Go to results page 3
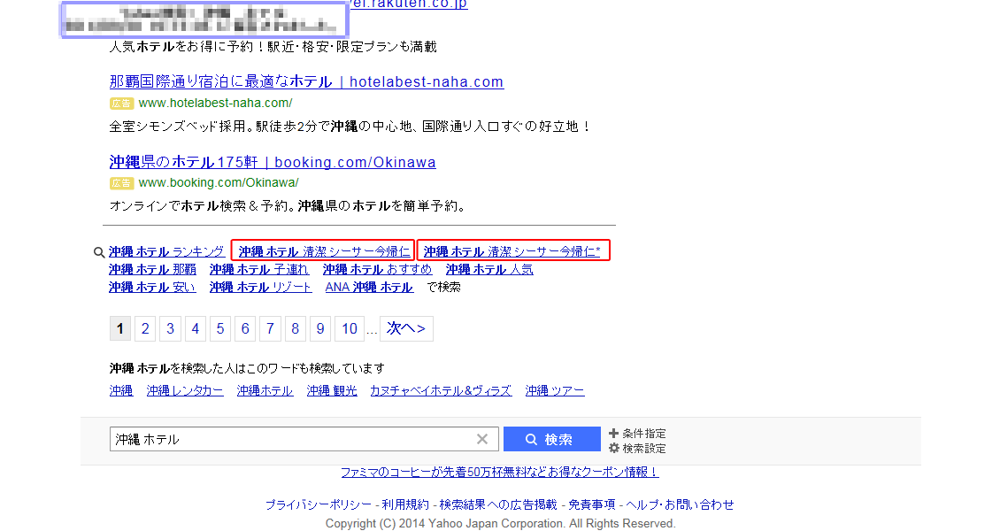This screenshot has height=531, width=1000. 170,329
